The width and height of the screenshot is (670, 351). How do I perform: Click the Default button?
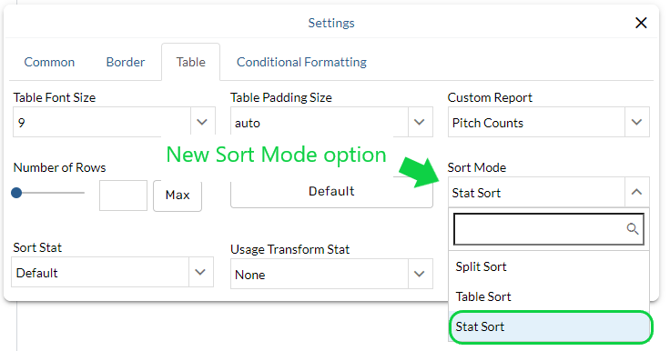click(331, 191)
